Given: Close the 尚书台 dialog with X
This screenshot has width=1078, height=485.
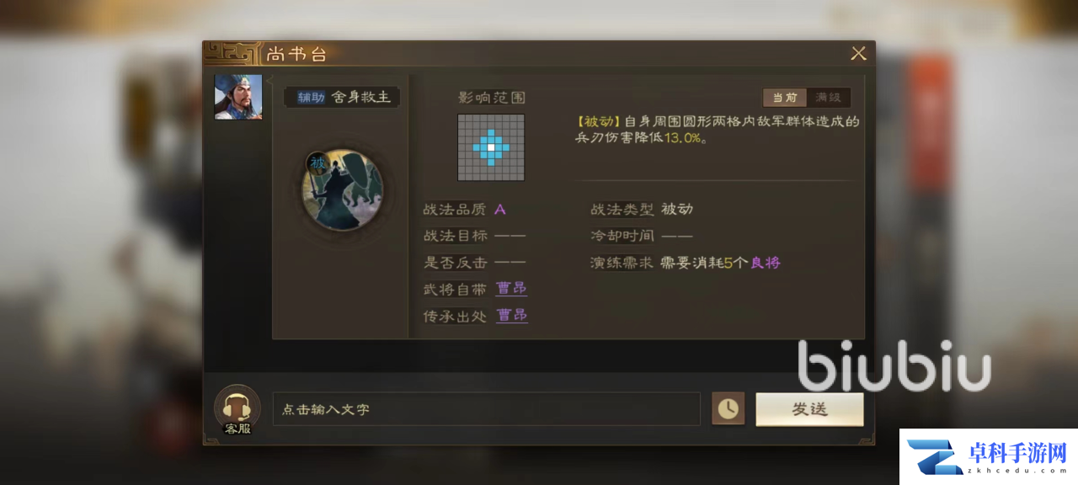Looking at the screenshot, I should click(858, 54).
